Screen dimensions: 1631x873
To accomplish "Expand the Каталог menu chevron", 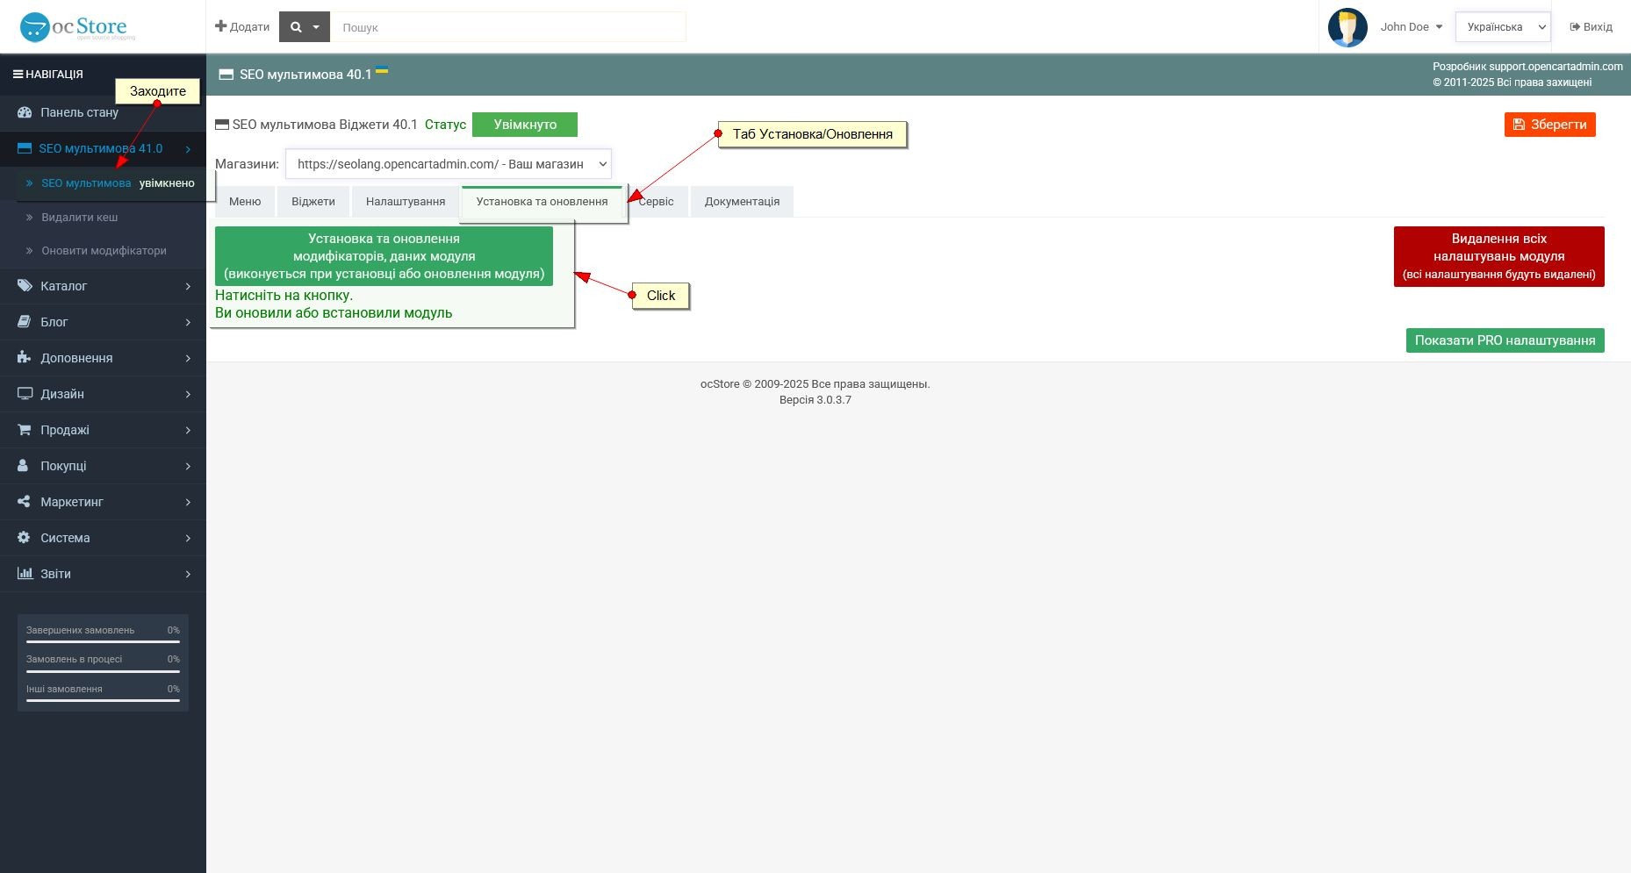I will tap(188, 286).
